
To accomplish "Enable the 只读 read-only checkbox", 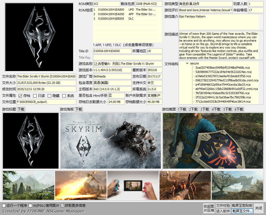I will [35, 96].
